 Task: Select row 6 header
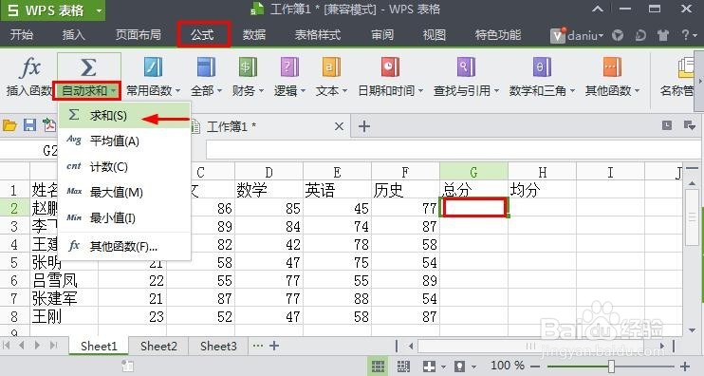click(x=14, y=280)
